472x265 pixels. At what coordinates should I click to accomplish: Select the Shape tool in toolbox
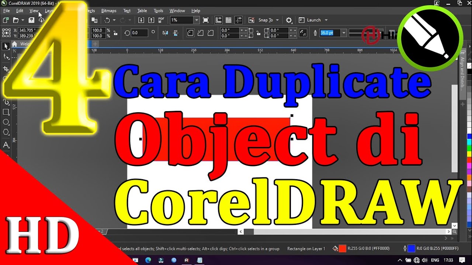point(6,57)
